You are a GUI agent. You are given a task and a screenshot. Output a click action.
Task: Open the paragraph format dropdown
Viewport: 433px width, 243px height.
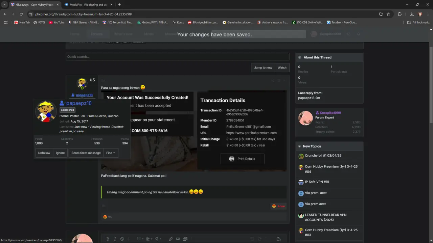[x=158, y=239]
